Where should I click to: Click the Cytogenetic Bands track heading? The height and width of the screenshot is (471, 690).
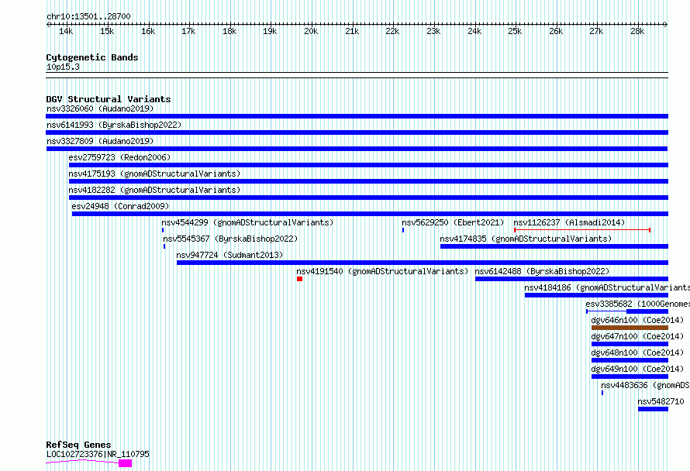point(92,57)
